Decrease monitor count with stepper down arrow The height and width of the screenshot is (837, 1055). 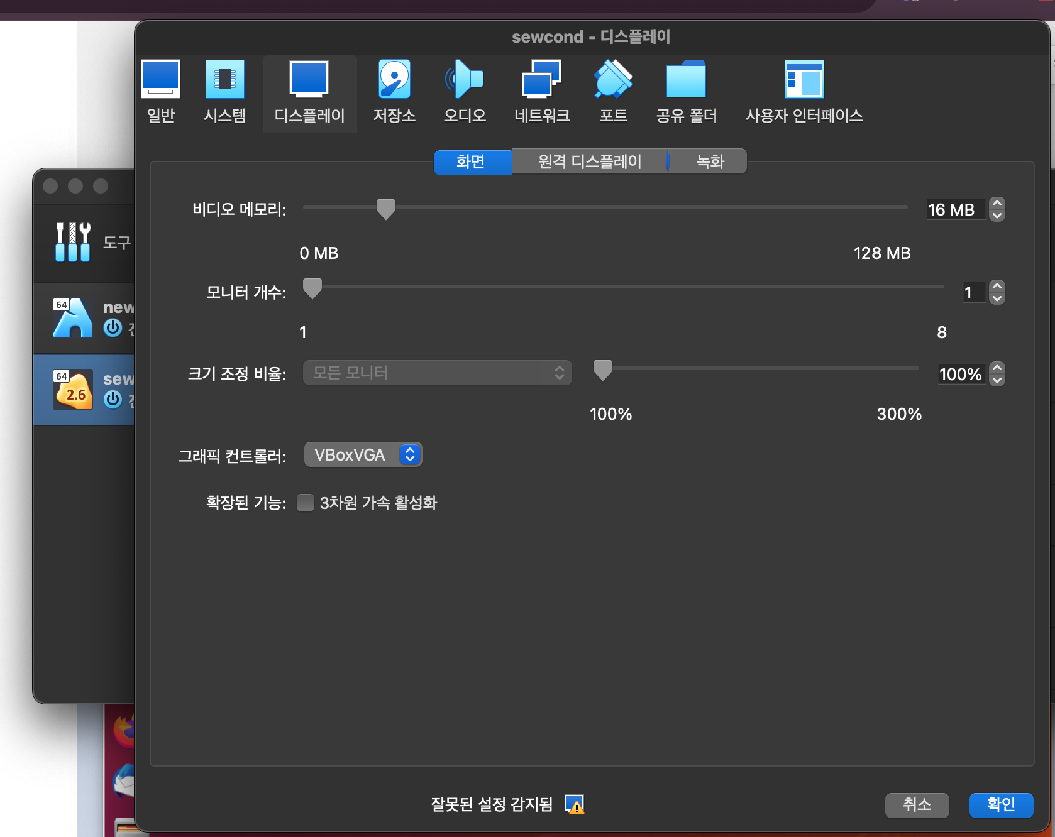997,298
